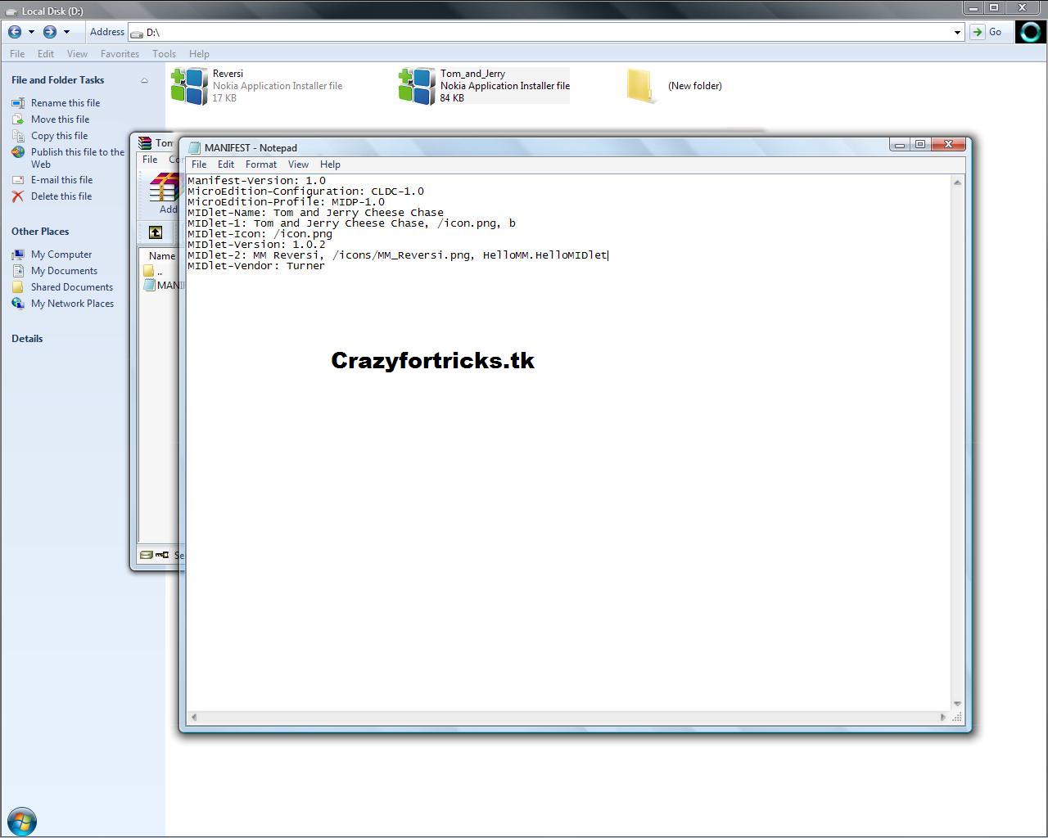
Task: Click the Explorer Forward arrow button
Action: tap(50, 32)
